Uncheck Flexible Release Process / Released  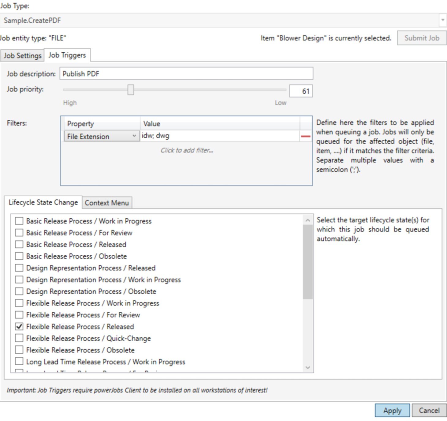19,326
